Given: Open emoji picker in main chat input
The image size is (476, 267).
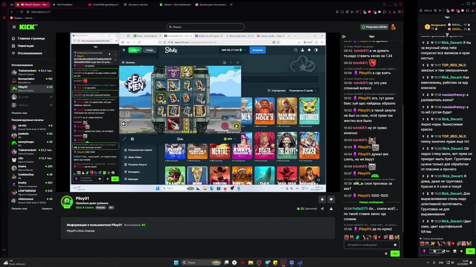Looking at the screenshot, I should (x=395, y=245).
